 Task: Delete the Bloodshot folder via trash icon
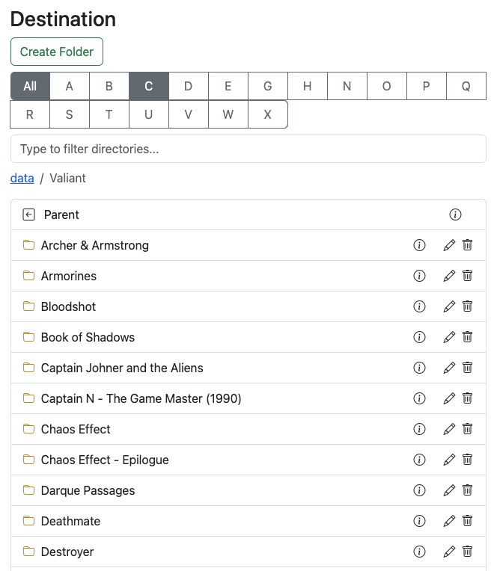[467, 306]
